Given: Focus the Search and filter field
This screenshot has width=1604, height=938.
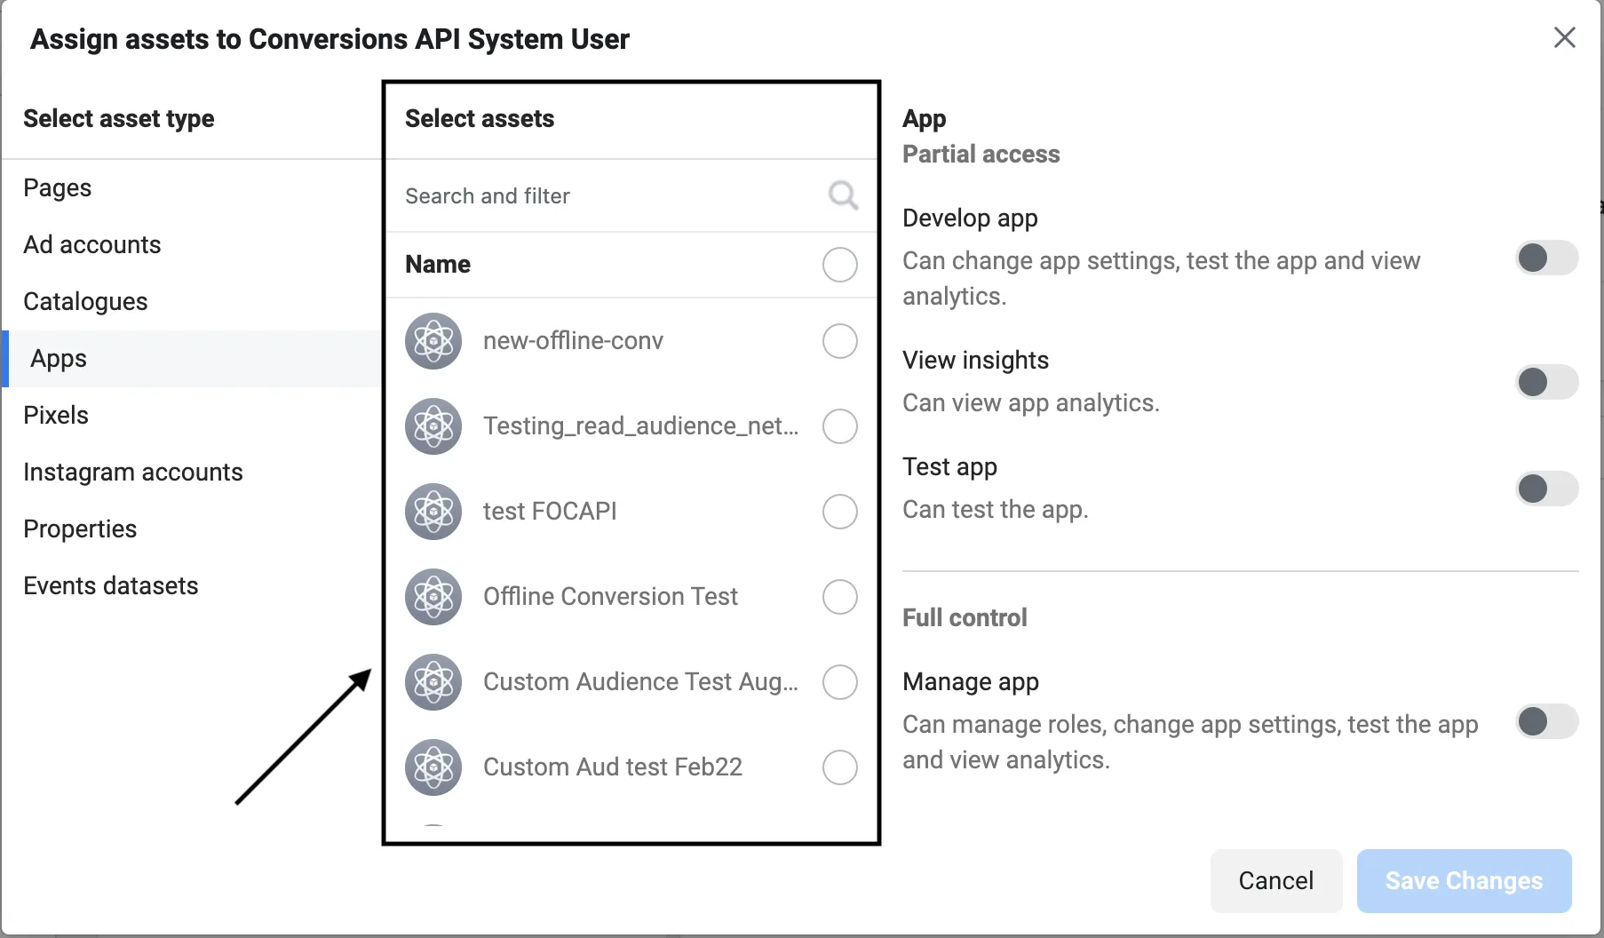Looking at the screenshot, I should pyautogui.click(x=631, y=196).
